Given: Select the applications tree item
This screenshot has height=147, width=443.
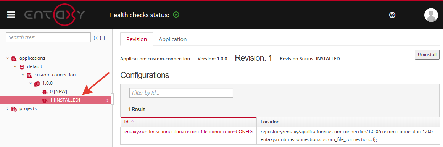Looking at the screenshot, I should pyautogui.click(x=32, y=58).
